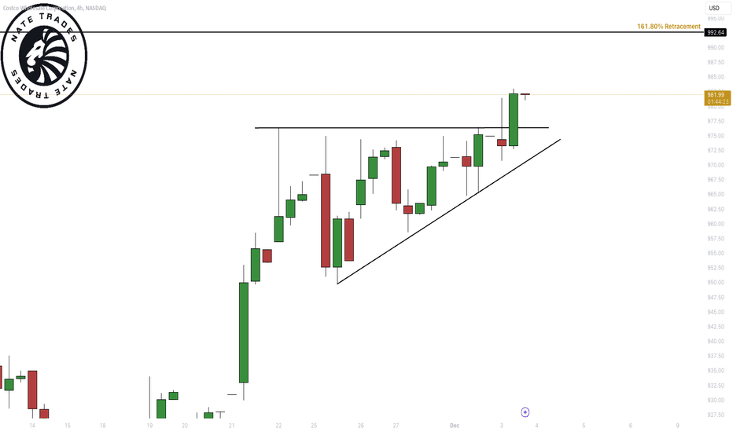Image resolution: width=733 pixels, height=432 pixels.
Task: Click the 981.99 current price label
Action: click(x=717, y=95)
